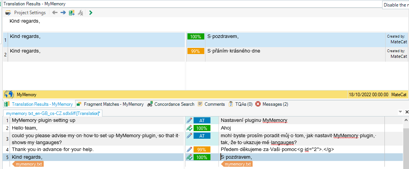Click into target text 'Předem děkujeme za Vaši pomoc'
This screenshot has width=409, height=169.
pyautogui.click(x=253, y=149)
